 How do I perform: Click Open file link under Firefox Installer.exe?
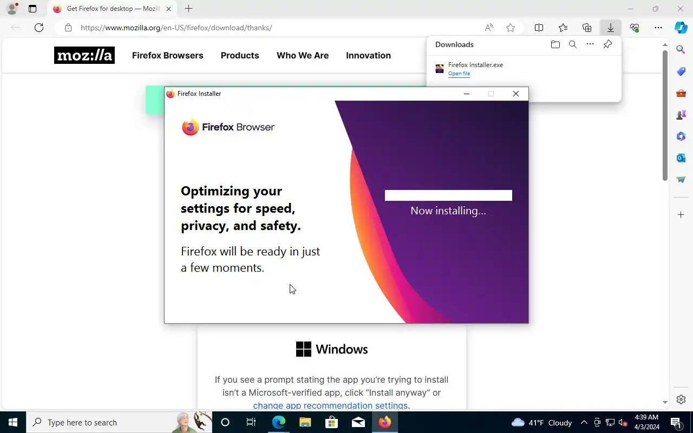pos(459,74)
